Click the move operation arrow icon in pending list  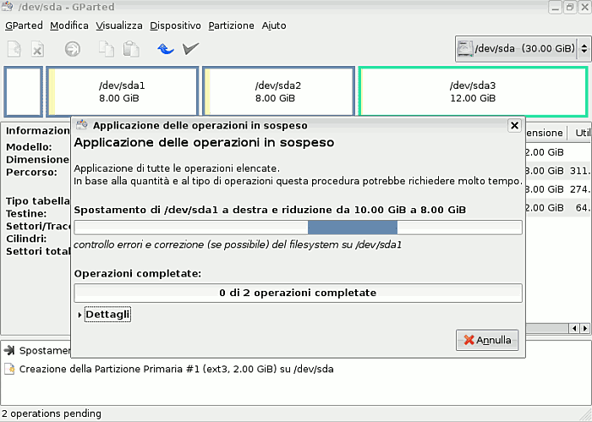point(9,350)
